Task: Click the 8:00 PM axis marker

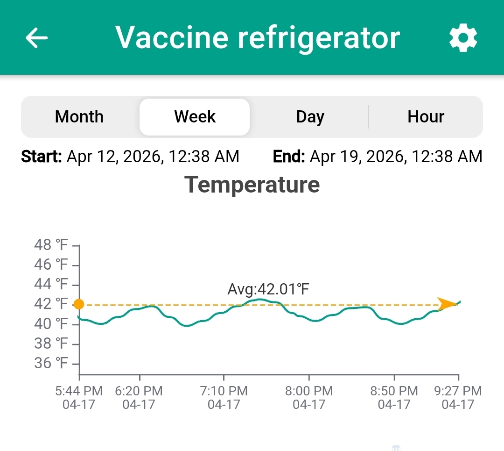Action: pyautogui.click(x=309, y=397)
